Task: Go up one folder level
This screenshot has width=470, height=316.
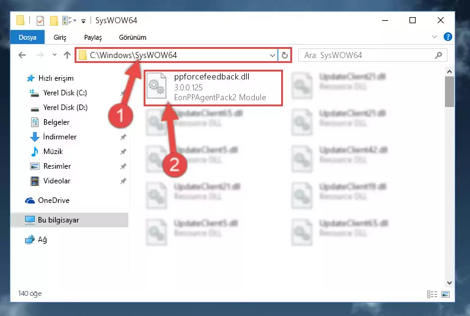Action: (67, 55)
